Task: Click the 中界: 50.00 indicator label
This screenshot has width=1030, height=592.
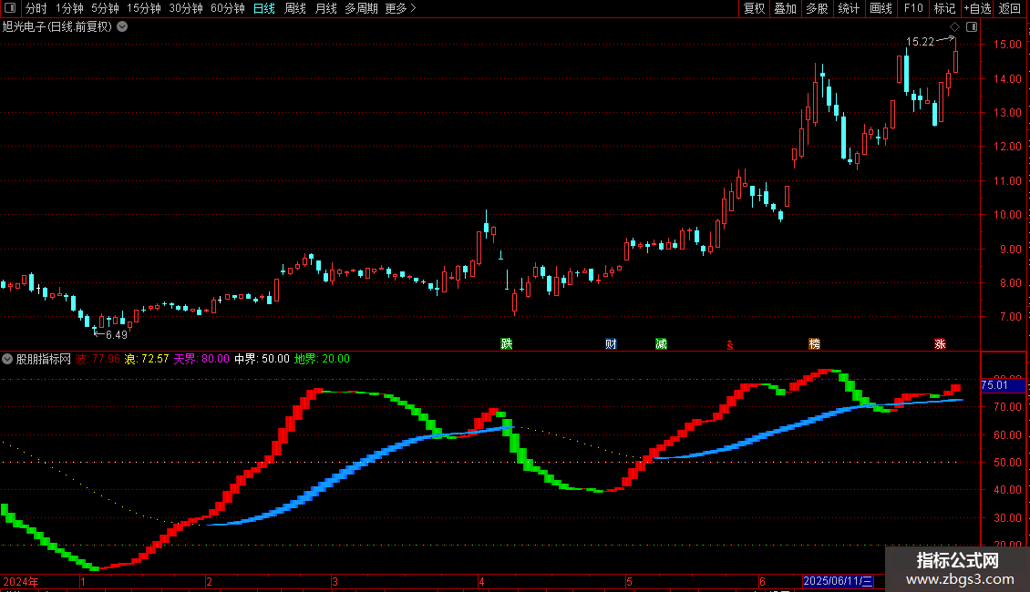Action: (262, 359)
